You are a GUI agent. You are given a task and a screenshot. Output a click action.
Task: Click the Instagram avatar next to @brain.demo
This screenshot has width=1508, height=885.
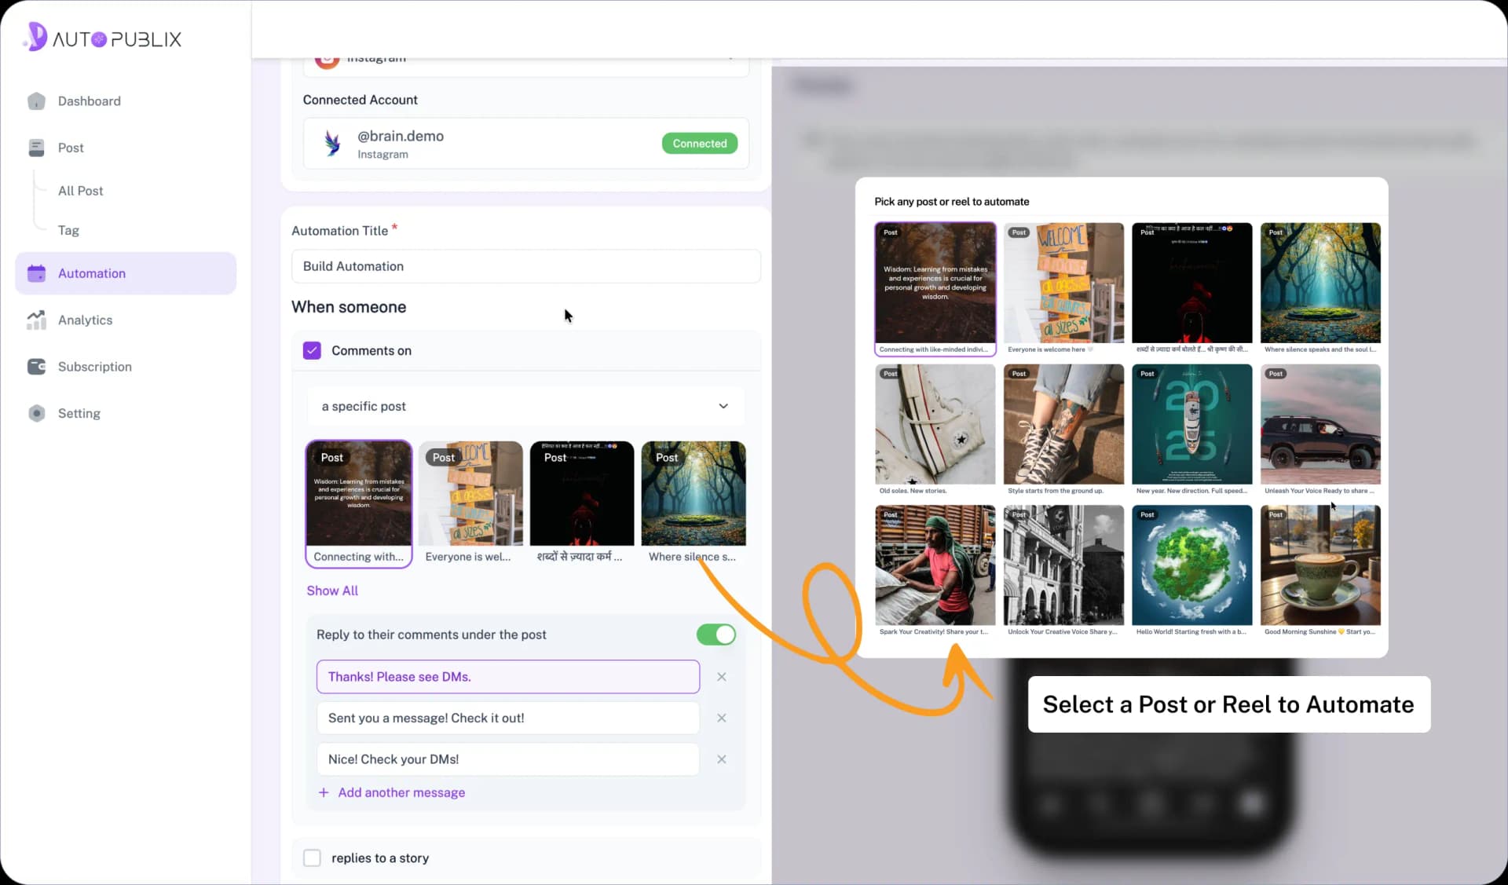[332, 143]
